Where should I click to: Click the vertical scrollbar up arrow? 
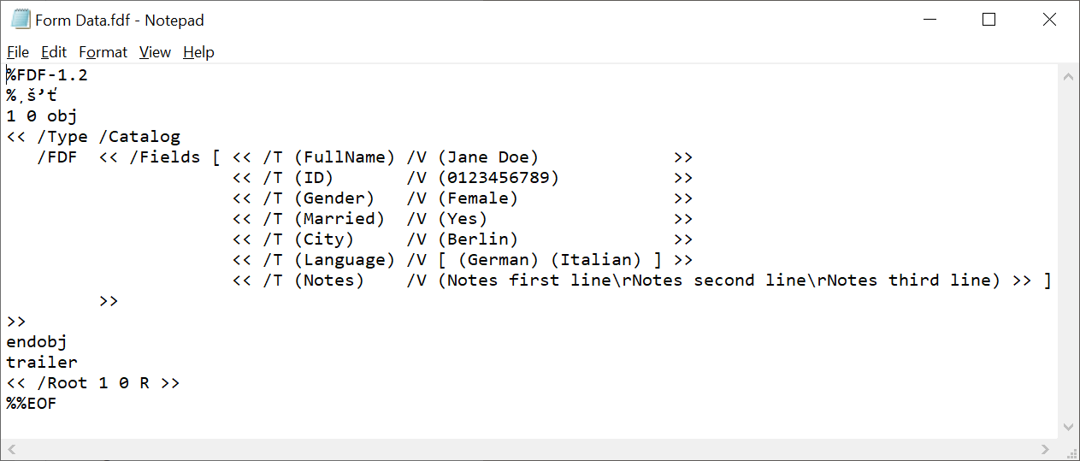[1068, 76]
